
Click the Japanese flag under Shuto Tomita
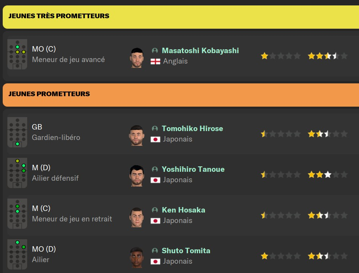155,261
